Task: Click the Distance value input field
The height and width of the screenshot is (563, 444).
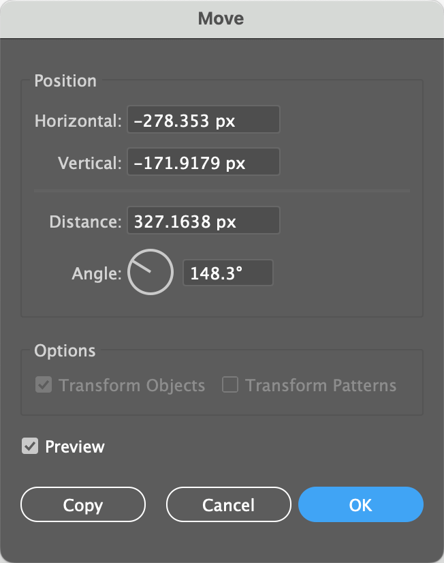Action: [x=203, y=221]
